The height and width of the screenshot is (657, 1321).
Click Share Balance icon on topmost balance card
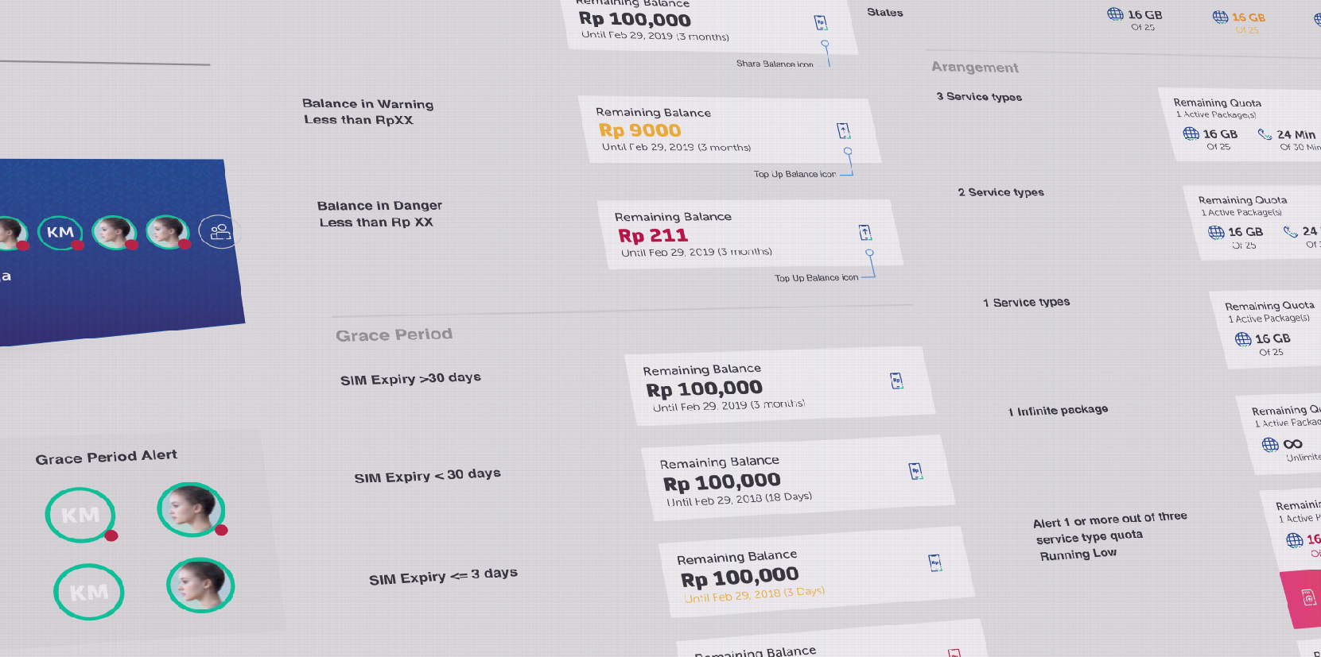(820, 22)
